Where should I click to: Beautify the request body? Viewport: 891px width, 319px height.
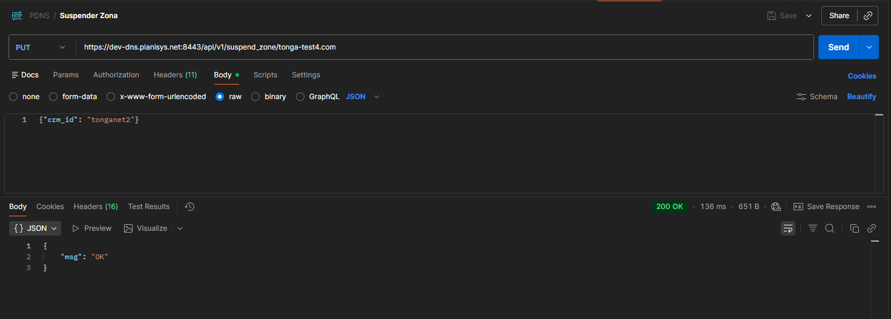point(861,97)
